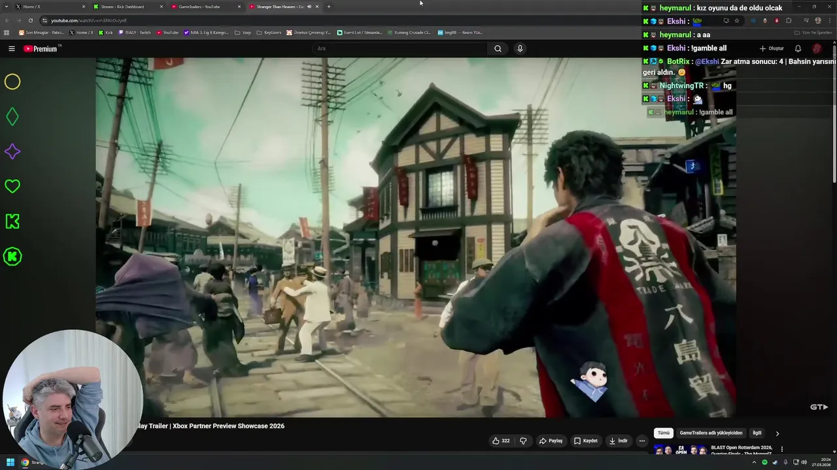Download the video with İndir
The image size is (837, 470).
pos(618,441)
